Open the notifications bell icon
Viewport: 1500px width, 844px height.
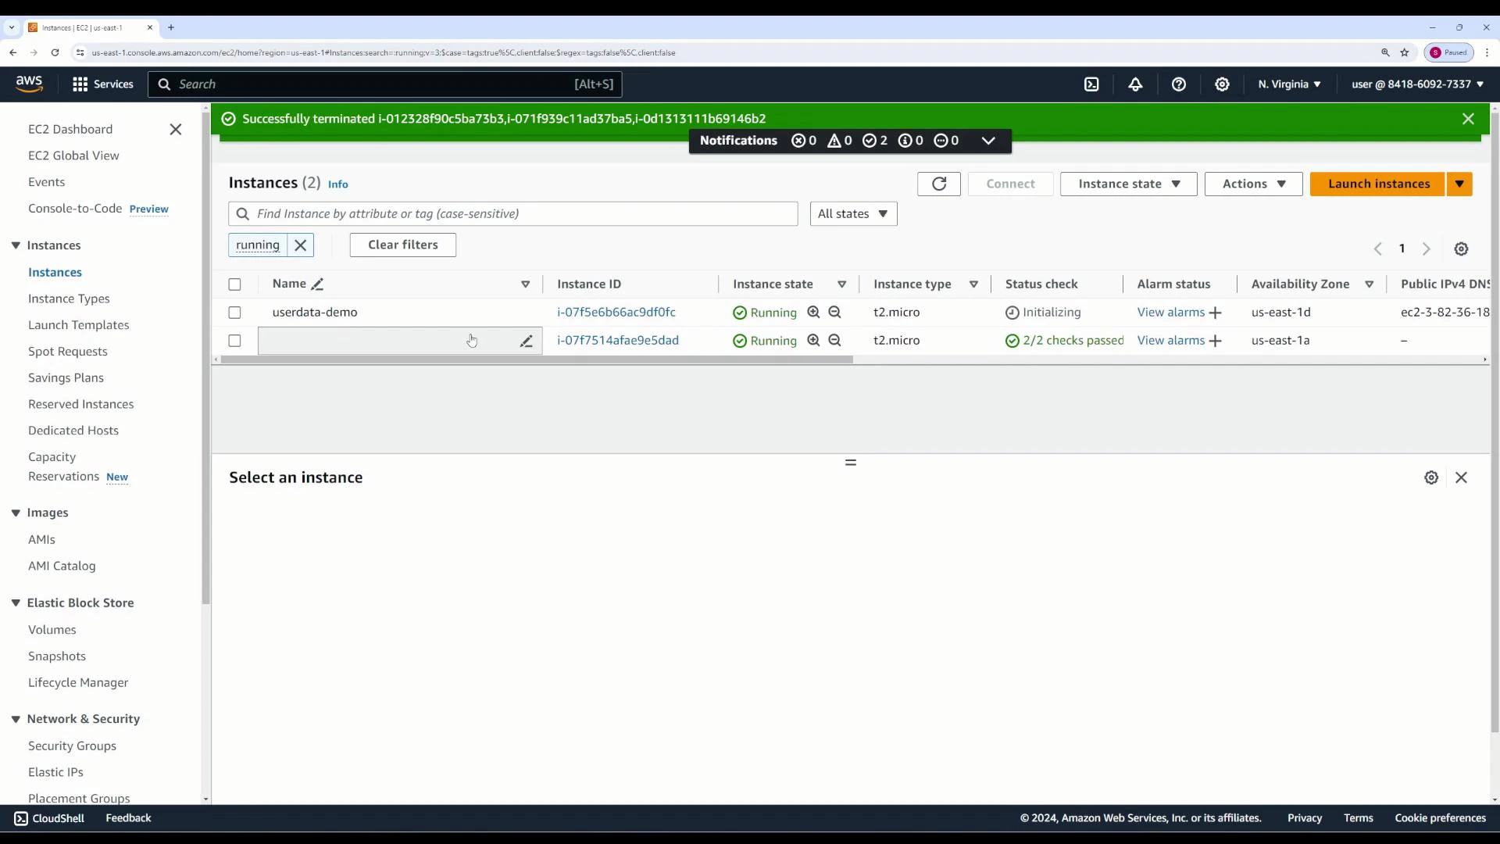coord(1135,84)
